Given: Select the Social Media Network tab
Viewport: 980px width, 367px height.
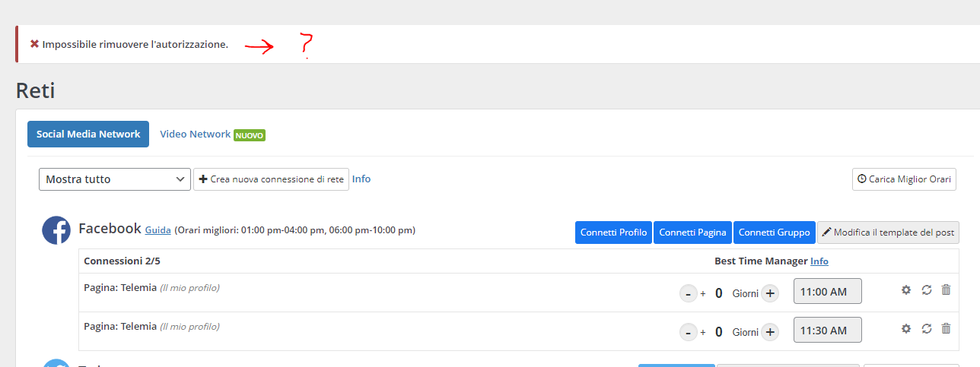Looking at the screenshot, I should [x=88, y=134].
